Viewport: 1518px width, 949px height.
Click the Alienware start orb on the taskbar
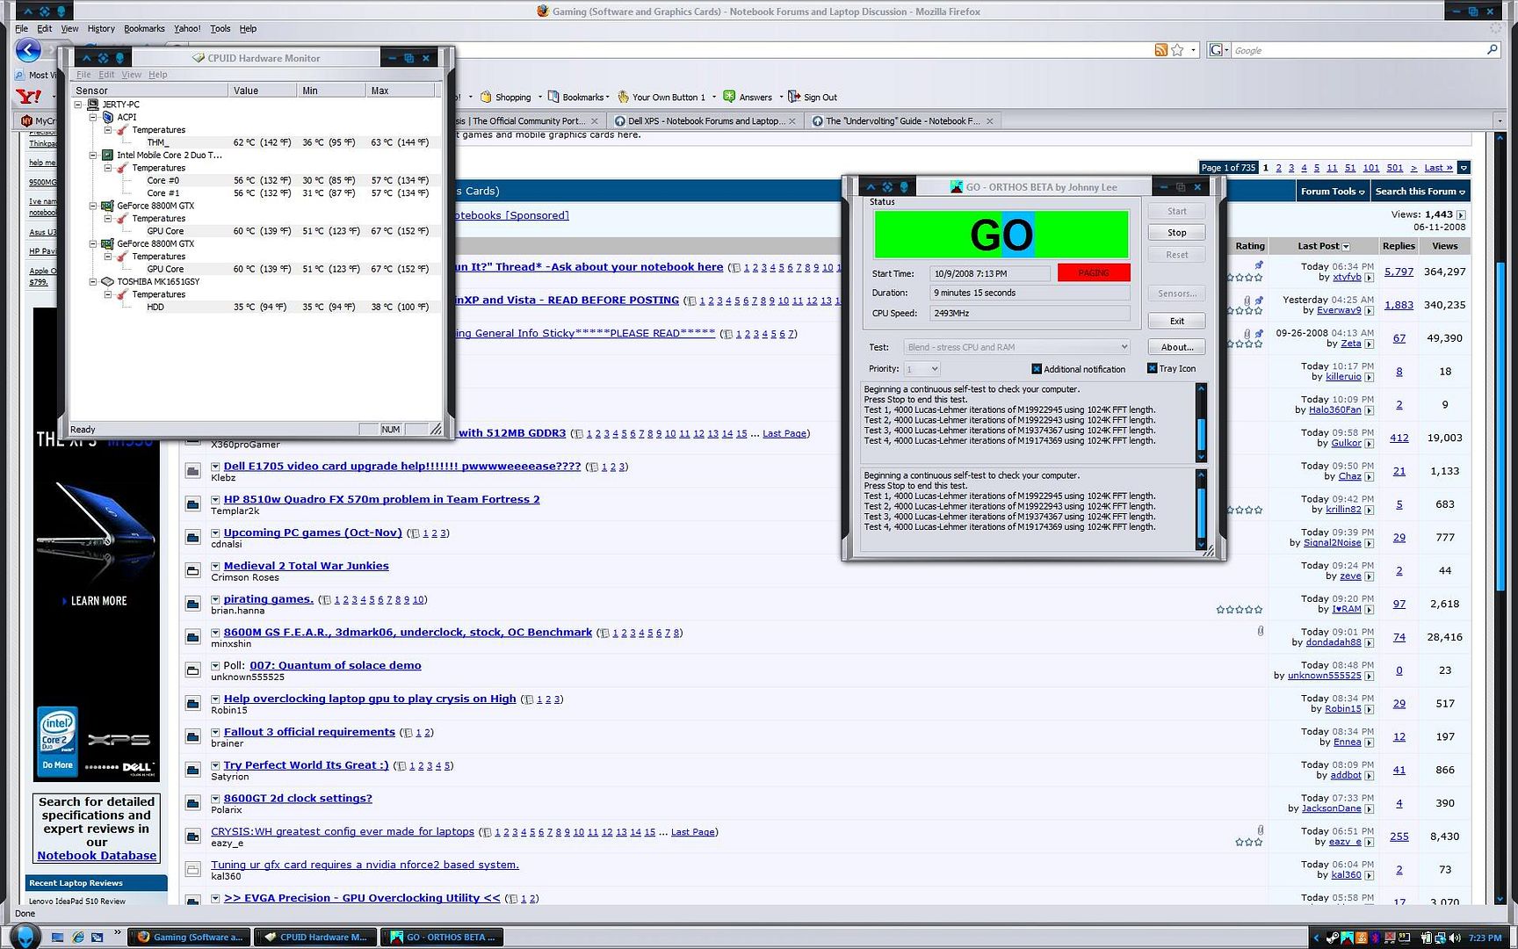(x=25, y=936)
